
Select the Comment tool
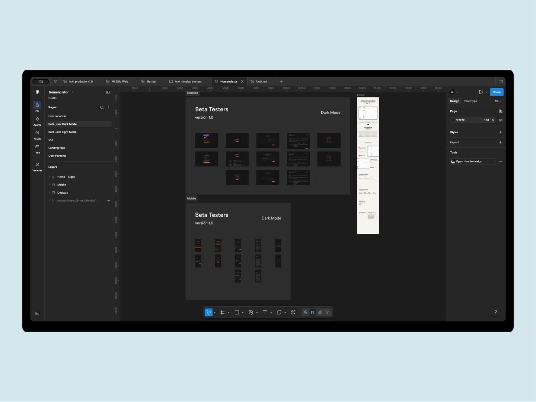279,312
